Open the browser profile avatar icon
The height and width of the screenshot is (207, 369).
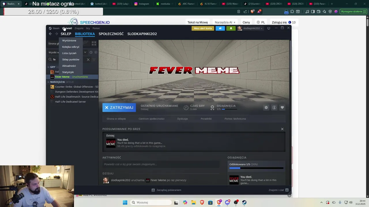(x=336, y=11)
